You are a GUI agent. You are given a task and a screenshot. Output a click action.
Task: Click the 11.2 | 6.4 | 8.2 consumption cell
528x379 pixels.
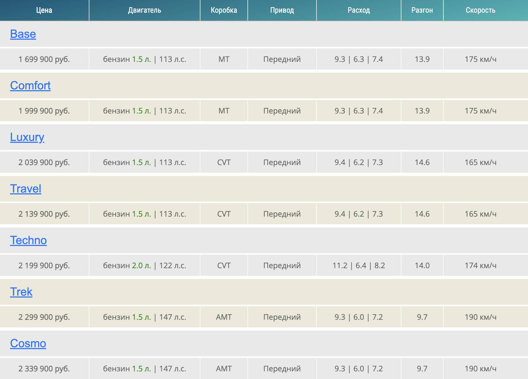pyautogui.click(x=359, y=266)
